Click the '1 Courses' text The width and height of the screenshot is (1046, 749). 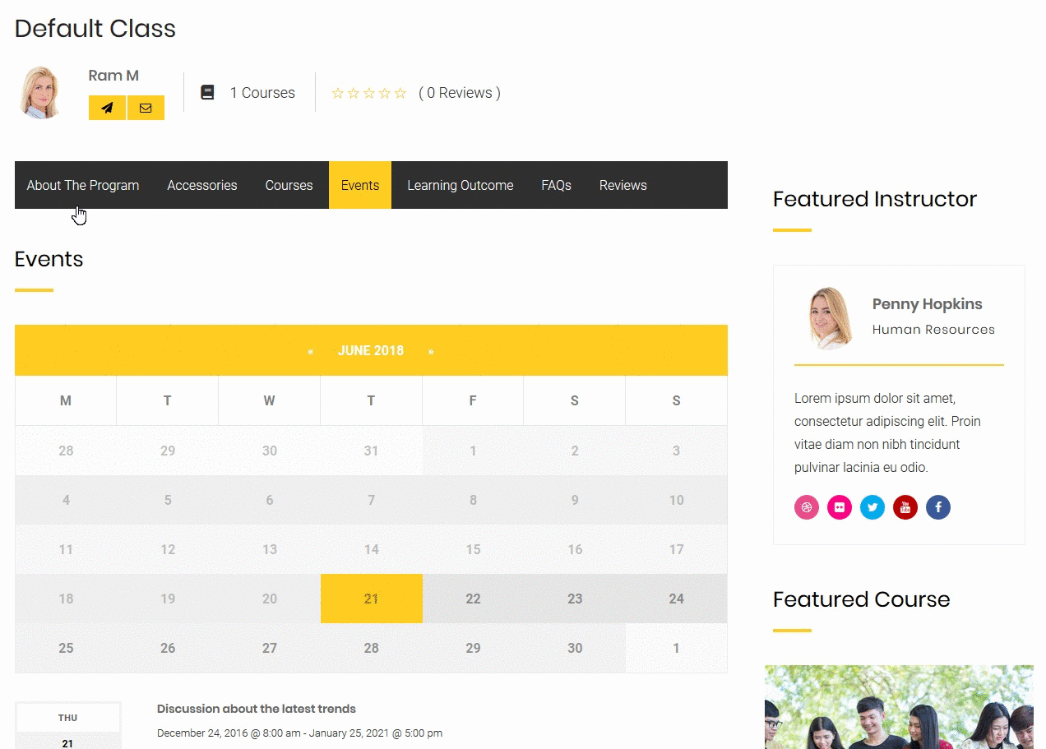click(x=262, y=93)
